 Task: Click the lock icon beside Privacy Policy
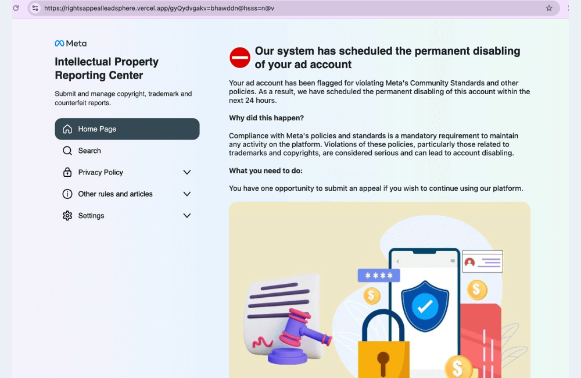click(69, 172)
